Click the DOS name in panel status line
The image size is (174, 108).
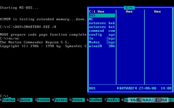(92, 88)
